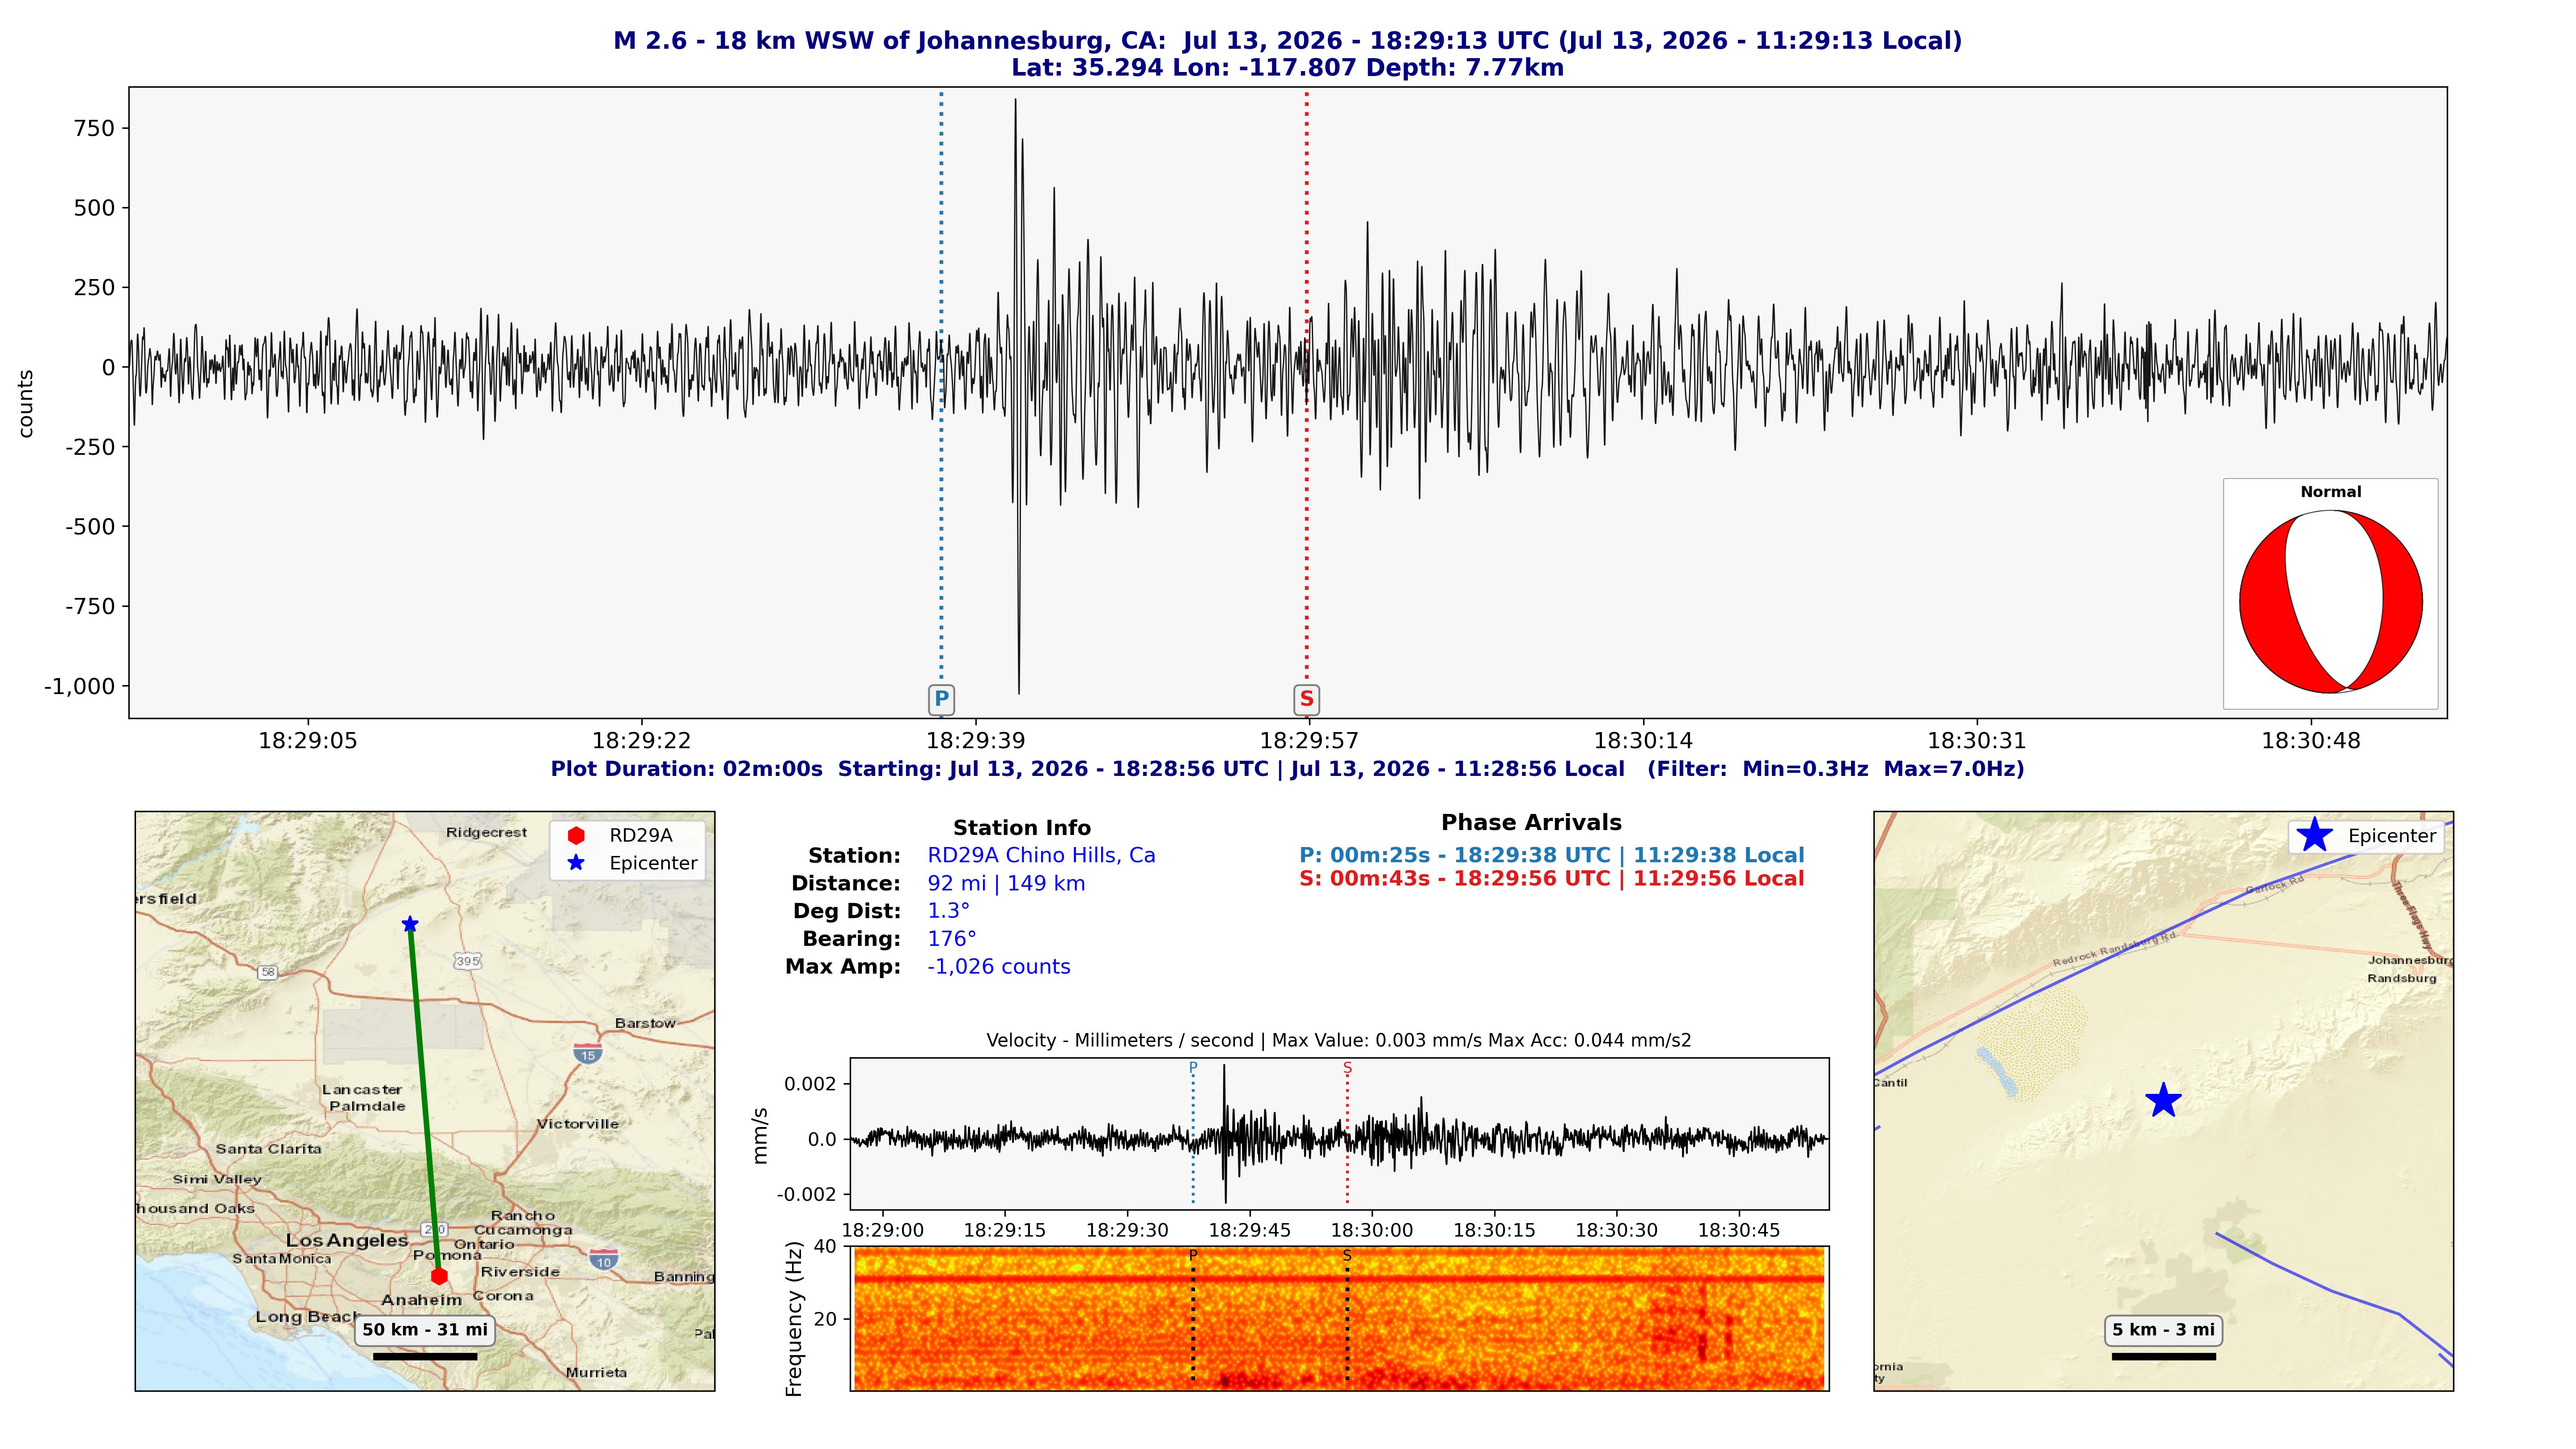This screenshot has height=1449, width=2576.
Task: Click the "Lat: 35.294 Lon: -117.807 Depth: 7.77km" line
Action: [x=1288, y=68]
